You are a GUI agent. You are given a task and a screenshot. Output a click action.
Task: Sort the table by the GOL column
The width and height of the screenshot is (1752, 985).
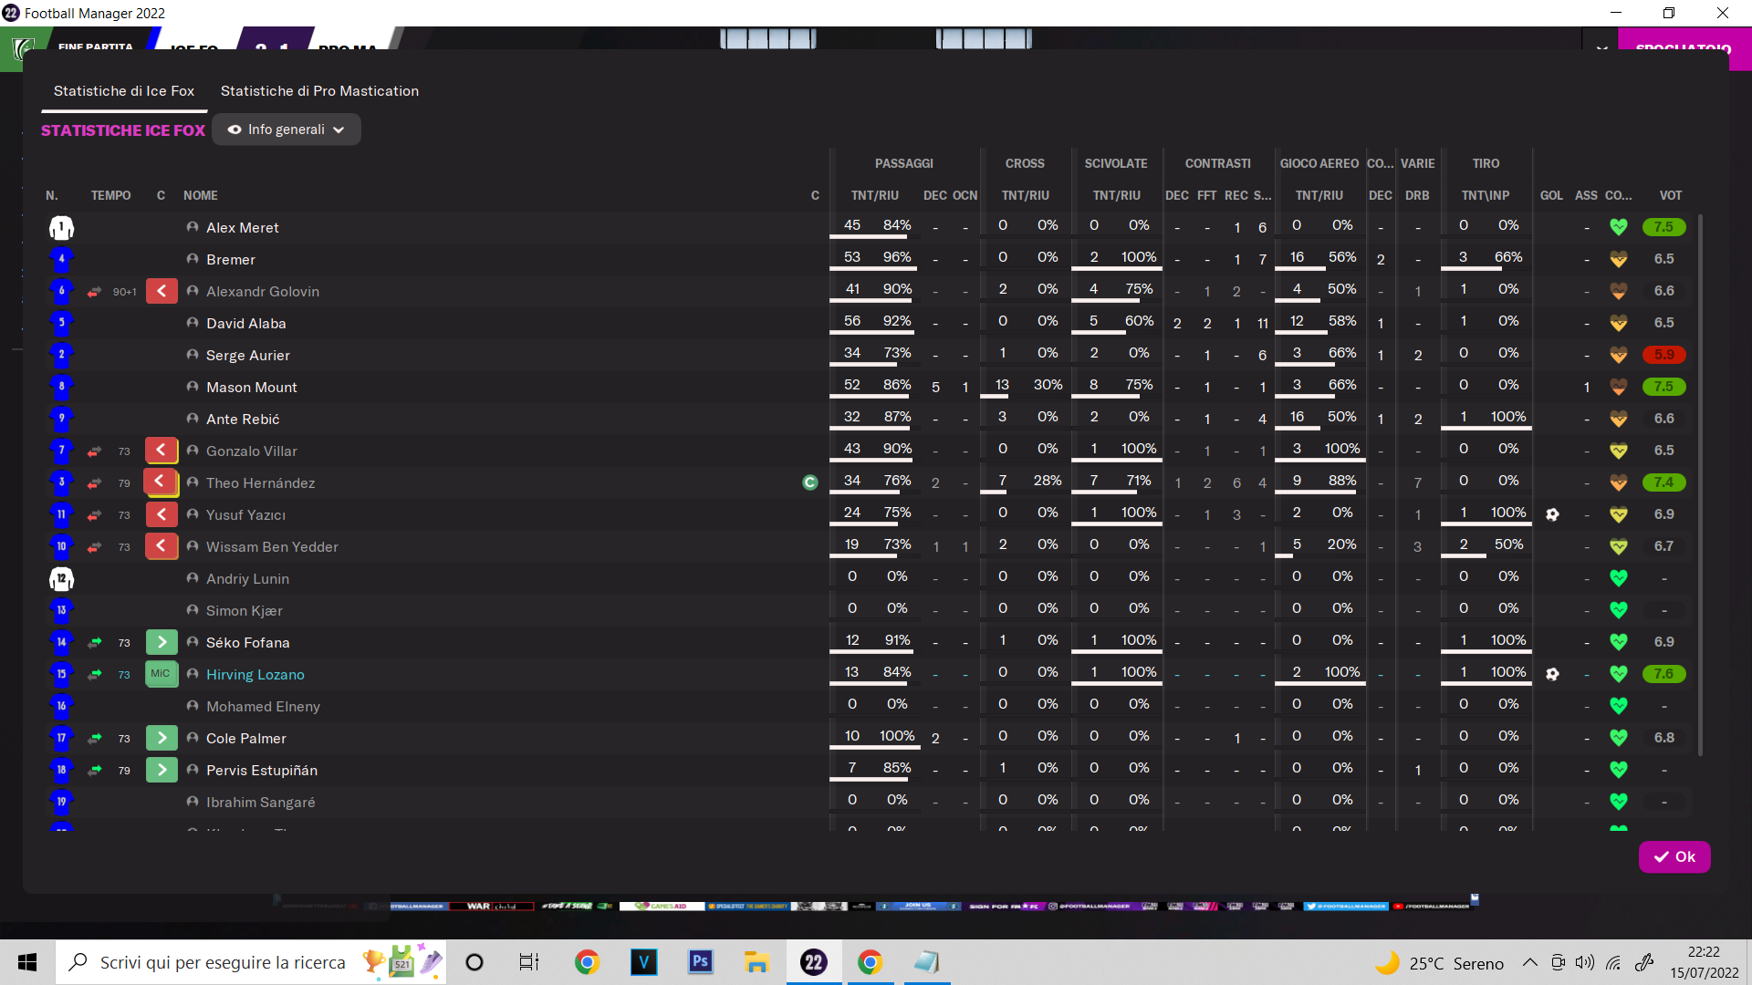point(1551,196)
